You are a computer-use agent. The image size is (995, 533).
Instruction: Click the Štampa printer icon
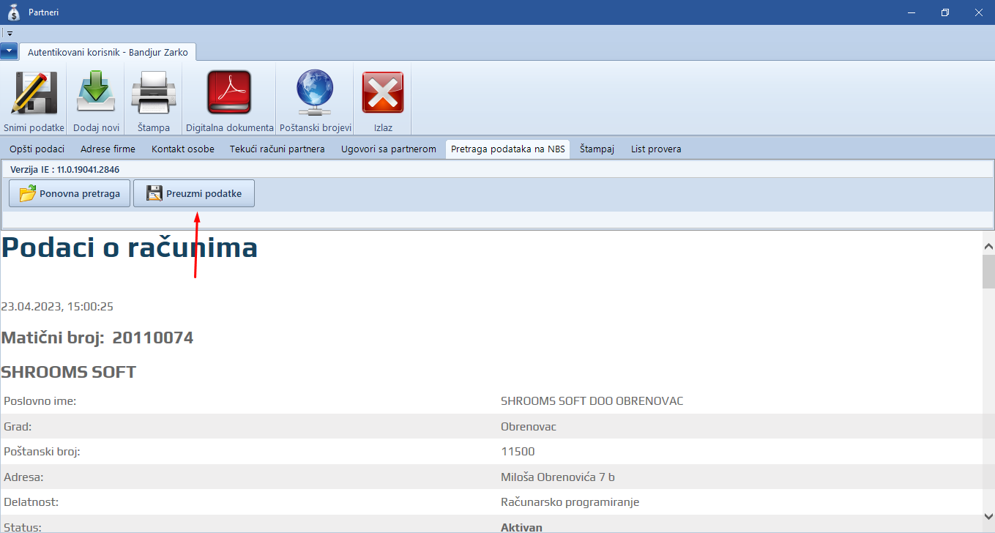pyautogui.click(x=154, y=92)
